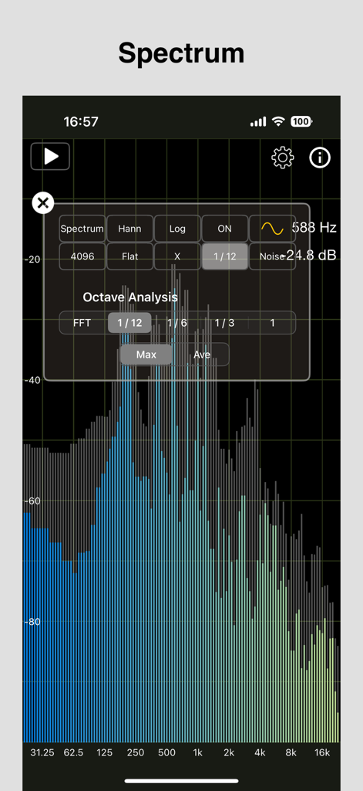Tap the highlighted 1 / 12 button in top grid
Screen dimensions: 363x791
pyautogui.click(x=224, y=256)
